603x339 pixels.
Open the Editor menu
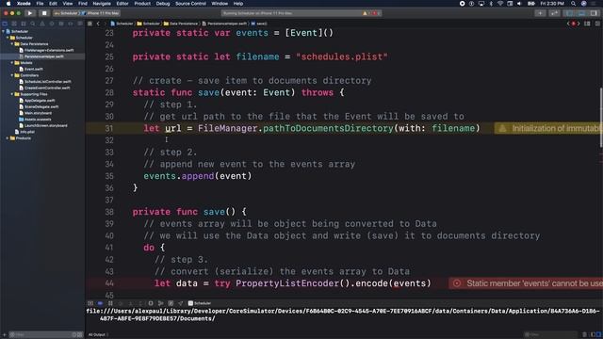point(122,4)
